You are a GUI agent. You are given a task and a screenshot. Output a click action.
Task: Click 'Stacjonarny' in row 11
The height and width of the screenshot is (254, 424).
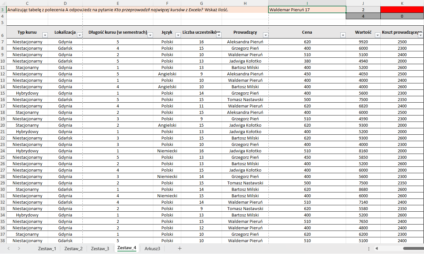(x=27, y=67)
